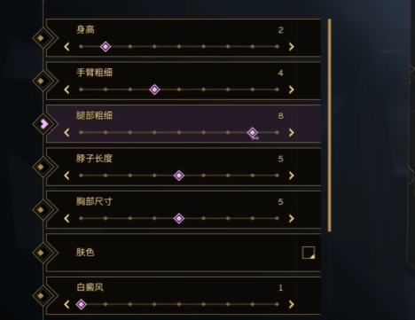Select the 肤色 option row
The image size is (415, 320).
(184, 253)
